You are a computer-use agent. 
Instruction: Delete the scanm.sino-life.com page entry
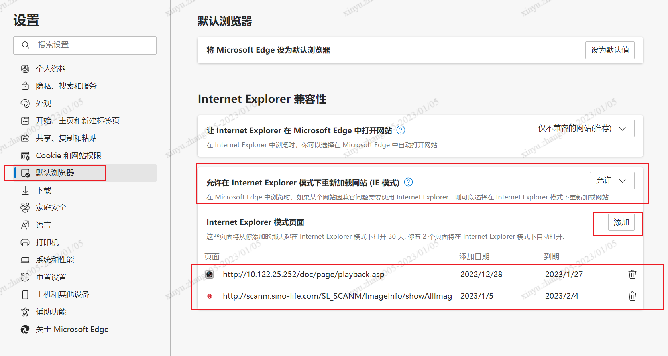click(632, 296)
